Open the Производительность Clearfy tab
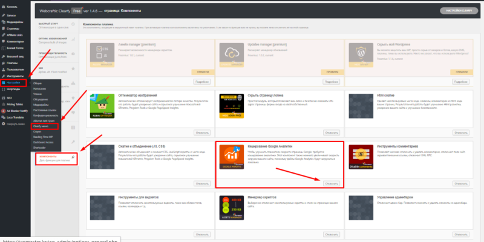The width and height of the screenshot is (484, 242). pyautogui.click(x=57, y=55)
